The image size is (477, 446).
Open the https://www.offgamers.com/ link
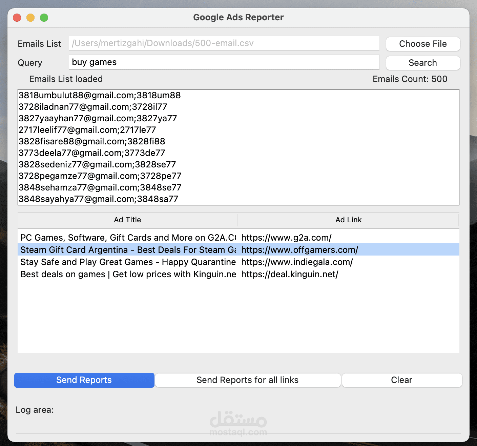pyautogui.click(x=299, y=250)
